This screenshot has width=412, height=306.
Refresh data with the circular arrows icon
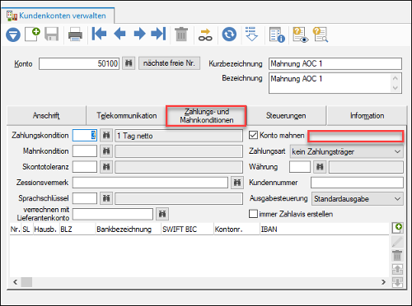(x=229, y=35)
